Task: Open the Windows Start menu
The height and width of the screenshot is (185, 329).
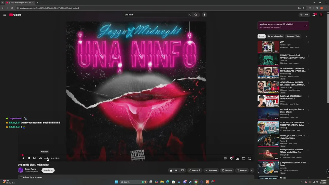Action: pos(116,182)
